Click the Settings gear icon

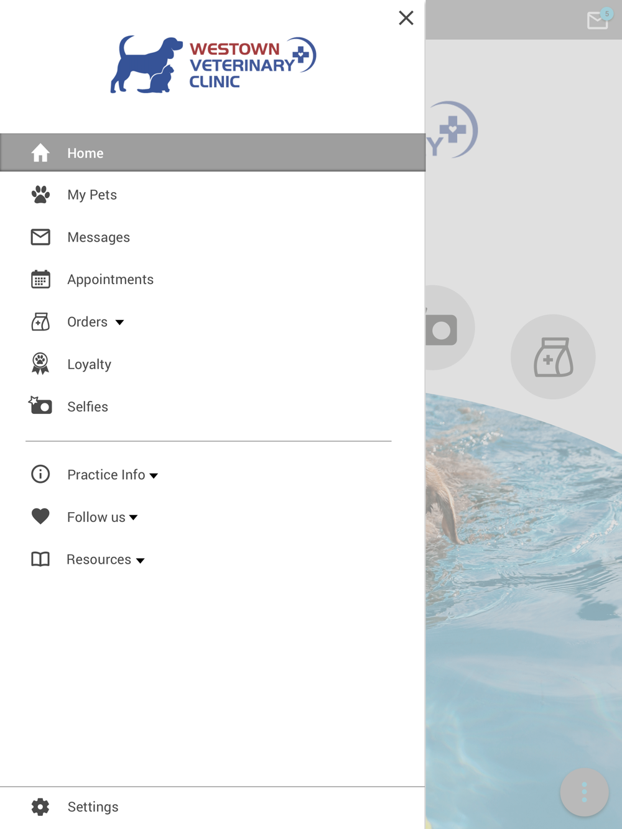40,807
